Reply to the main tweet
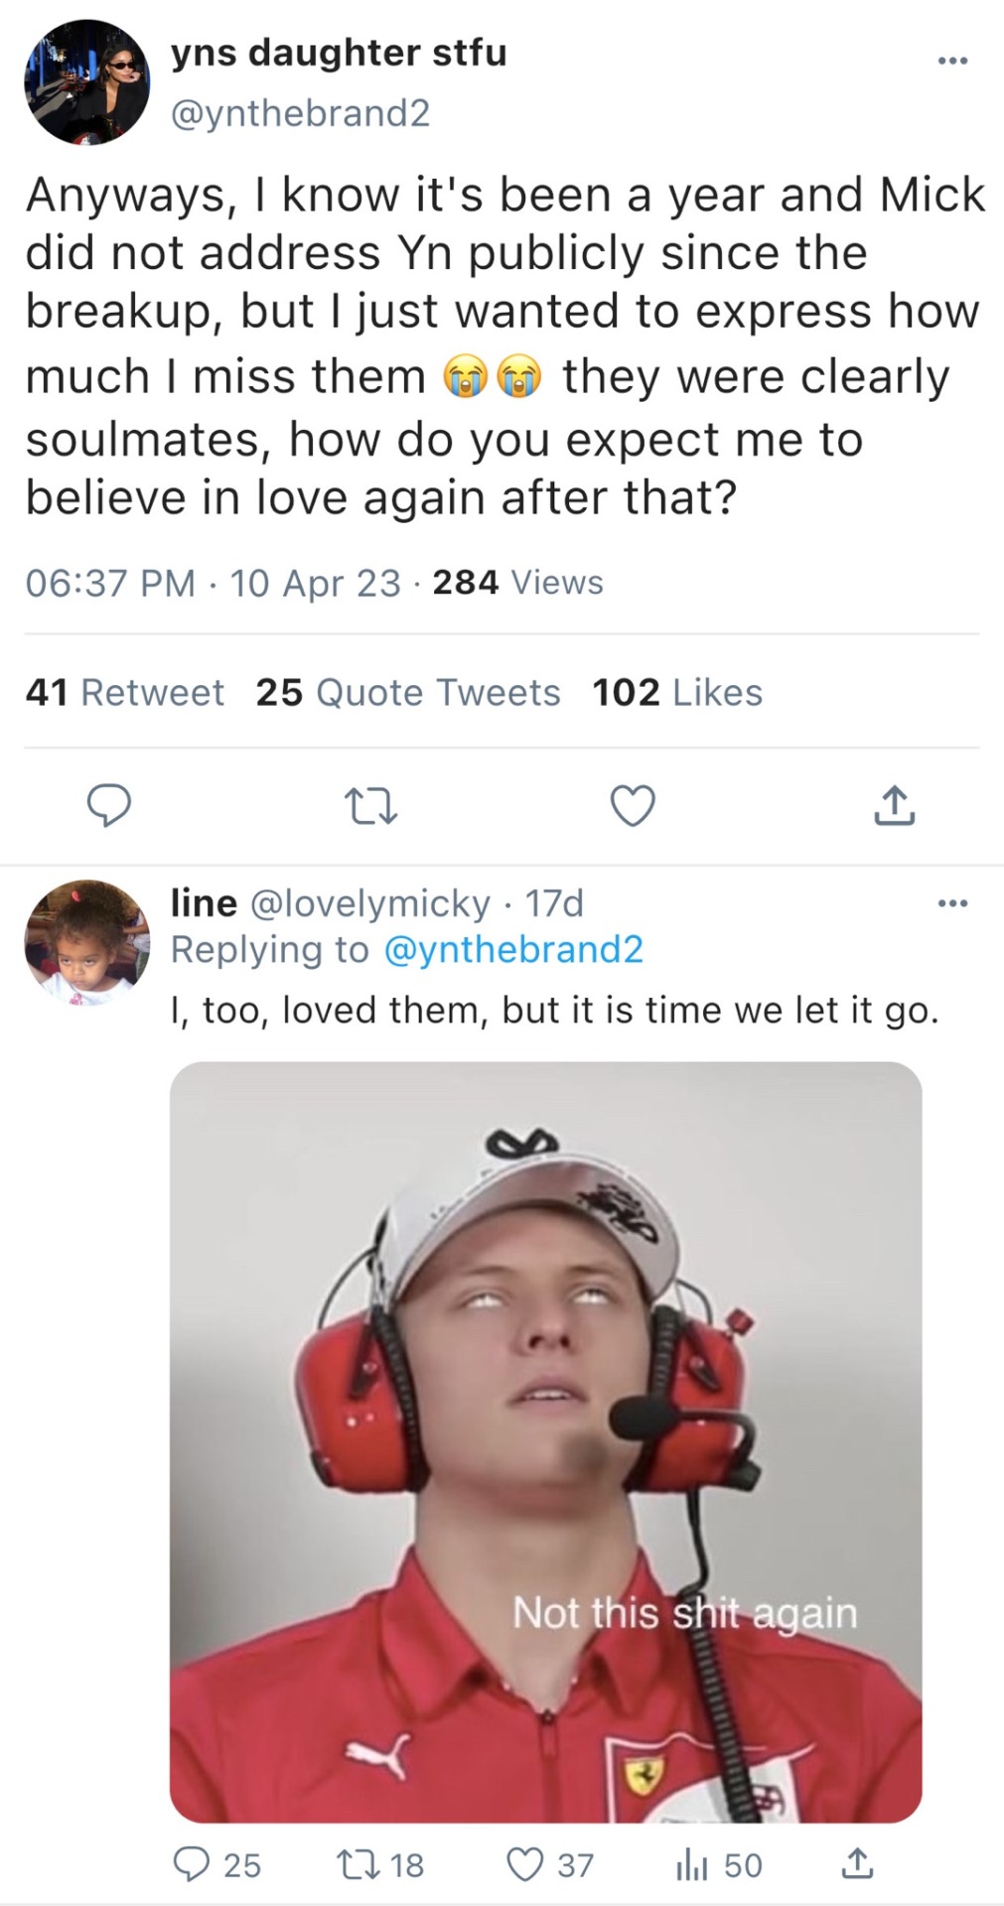1004x1906 pixels. pyautogui.click(x=109, y=805)
